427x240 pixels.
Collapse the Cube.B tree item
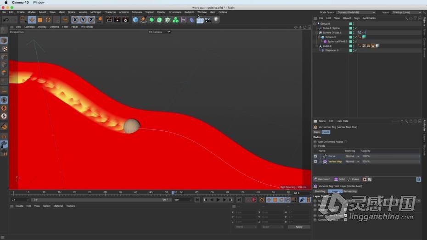(317, 46)
